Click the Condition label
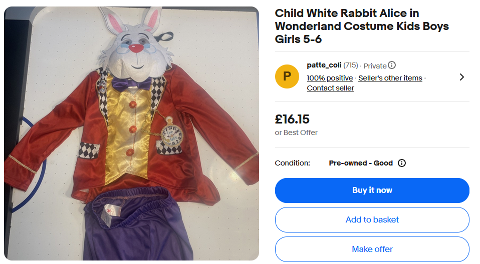The width and height of the screenshot is (480, 264). pos(293,163)
